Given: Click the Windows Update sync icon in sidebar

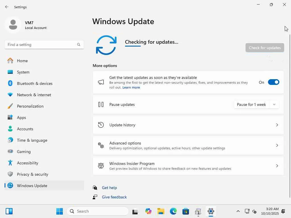Looking at the screenshot, I should click(x=10, y=185).
